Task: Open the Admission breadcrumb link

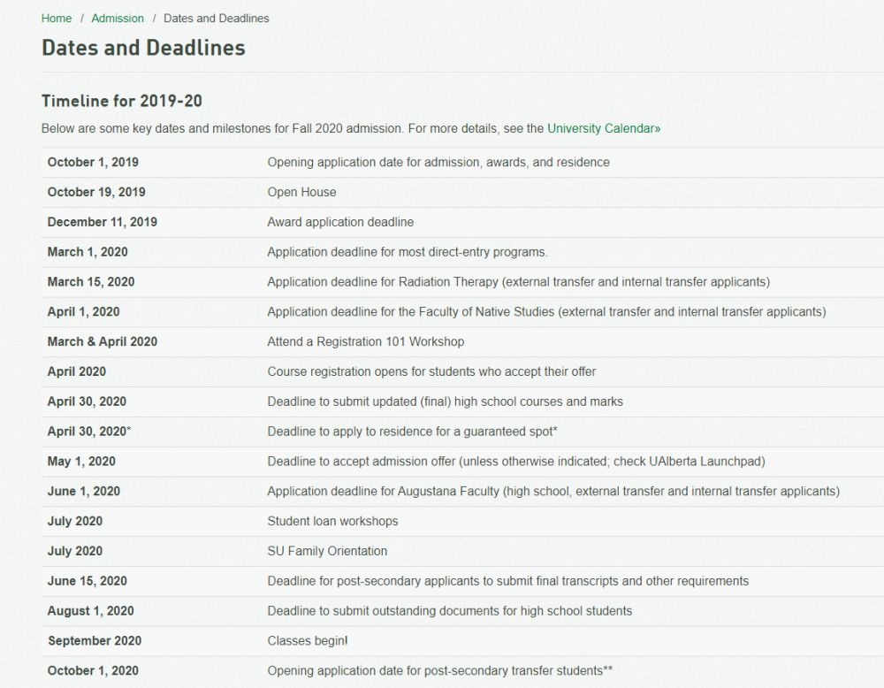Action: point(118,18)
